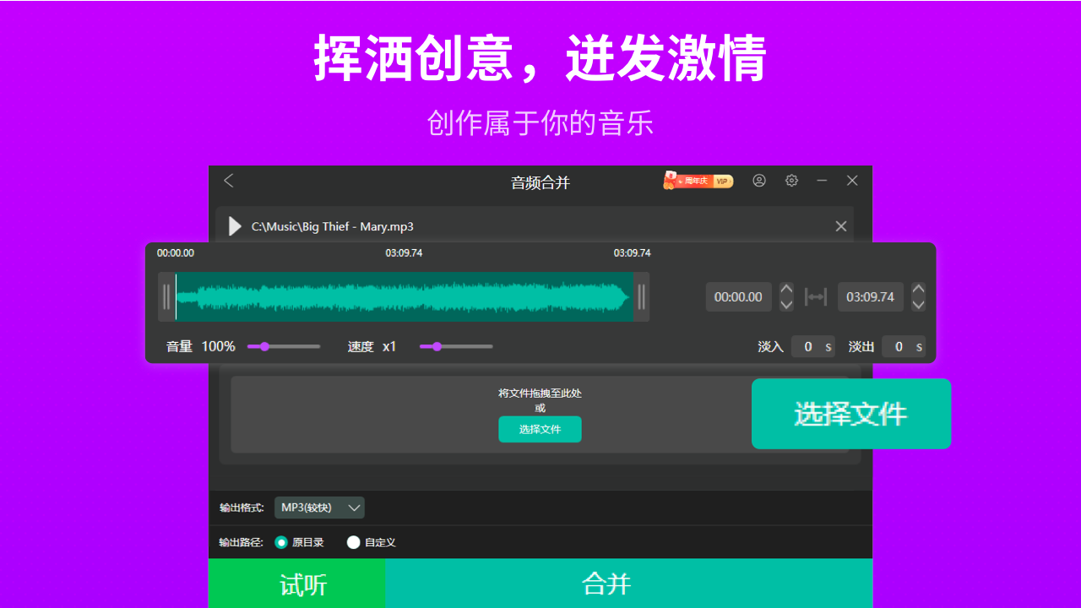Open the settings gear
1081x608 pixels.
(790, 180)
